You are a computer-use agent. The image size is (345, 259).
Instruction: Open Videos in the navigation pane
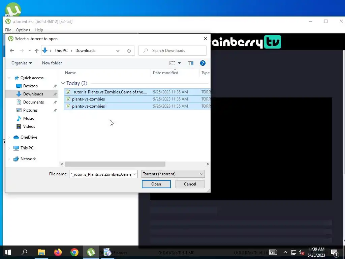pyautogui.click(x=29, y=126)
